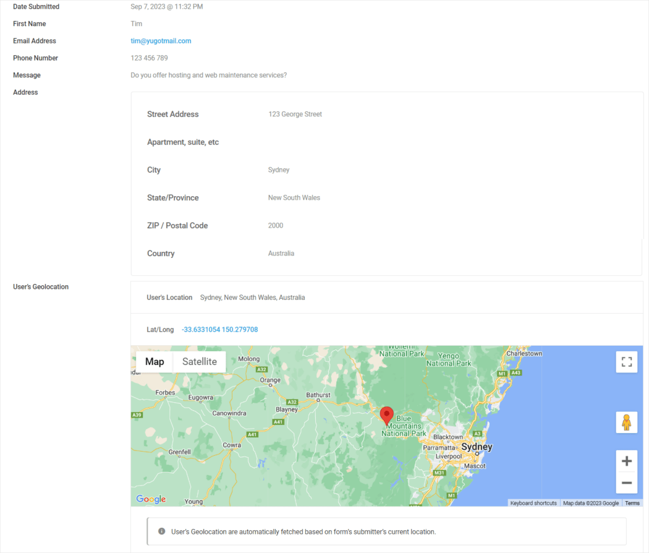Image resolution: width=649 pixels, height=553 pixels.
Task: Open Google Maps via the Google logo
Action: tap(151, 499)
